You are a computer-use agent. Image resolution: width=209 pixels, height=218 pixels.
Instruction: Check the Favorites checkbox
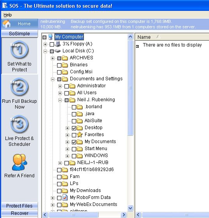tap(74, 135)
